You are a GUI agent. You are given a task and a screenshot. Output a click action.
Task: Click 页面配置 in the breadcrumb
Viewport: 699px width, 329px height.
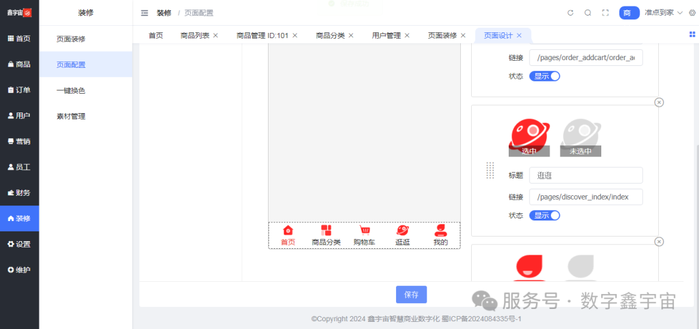tap(199, 13)
